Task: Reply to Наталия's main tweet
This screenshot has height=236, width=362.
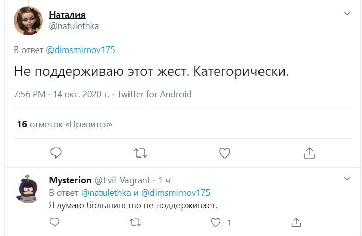Action: [57, 152]
